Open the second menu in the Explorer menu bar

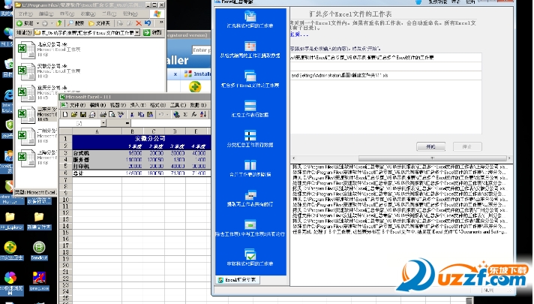(x=46, y=14)
